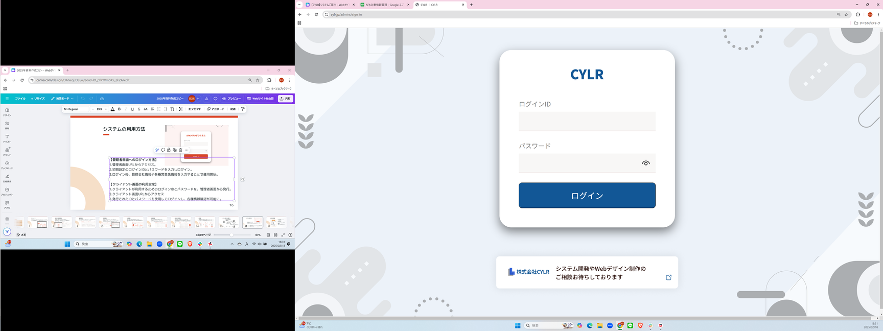Viewport: 883px width, 331px height.
Task: Click the Webサイトを公開 button
Action: [261, 99]
